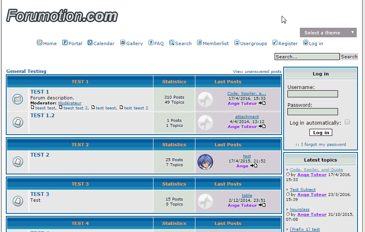Viewport: 365px width, 232px height.
Task: Open 'View unanswered posts' link
Action: point(257,71)
